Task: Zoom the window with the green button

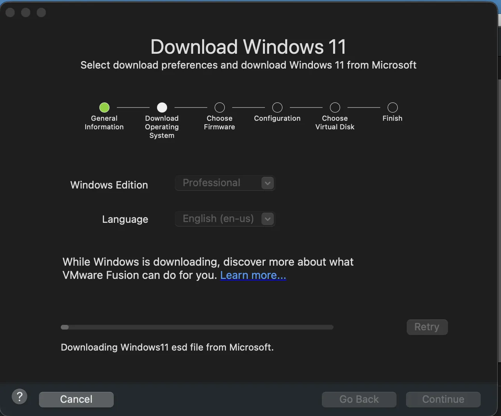Action: [41, 12]
